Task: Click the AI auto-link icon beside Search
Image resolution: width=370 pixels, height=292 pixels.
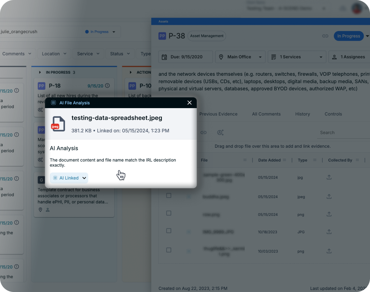Action: (220, 133)
